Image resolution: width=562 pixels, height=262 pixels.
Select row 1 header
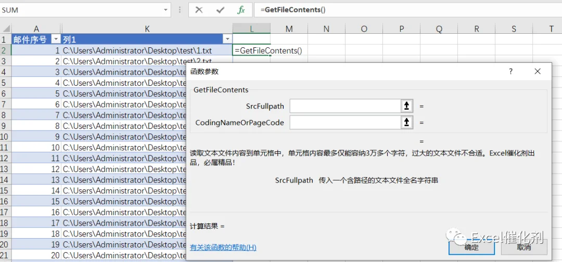click(5, 40)
